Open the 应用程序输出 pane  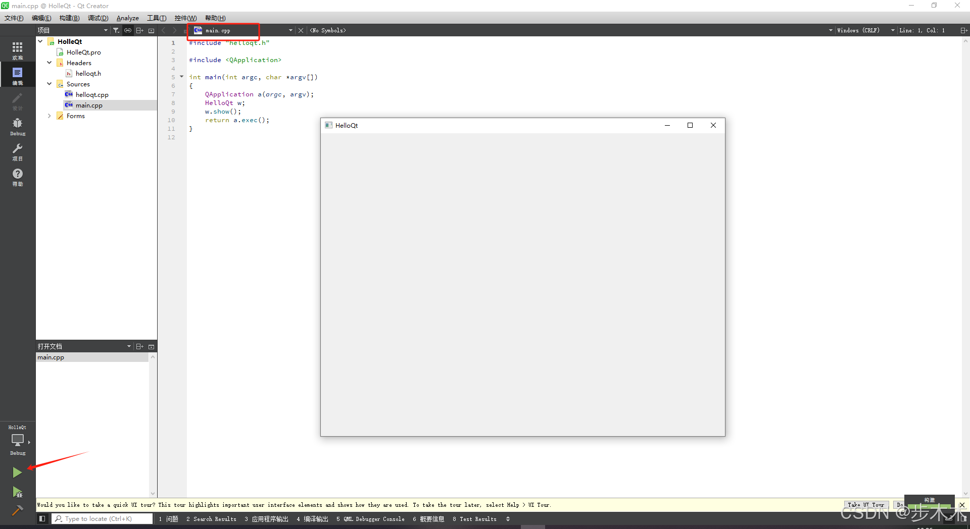coord(266,519)
